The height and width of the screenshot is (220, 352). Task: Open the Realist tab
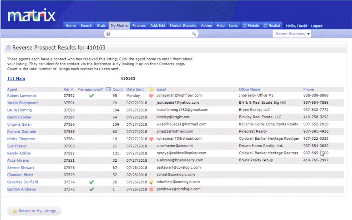[x=272, y=26]
